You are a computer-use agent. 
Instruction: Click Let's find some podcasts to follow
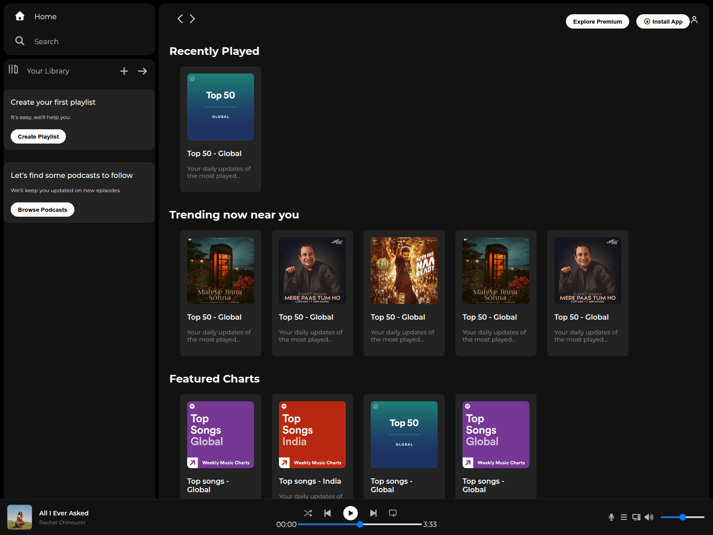point(72,175)
